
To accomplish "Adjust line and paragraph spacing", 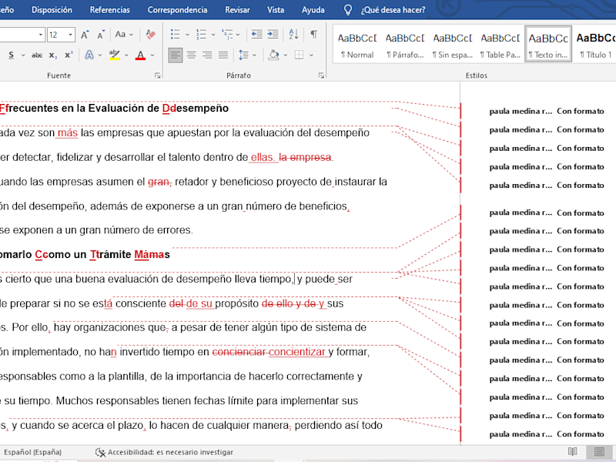I will click(x=243, y=55).
